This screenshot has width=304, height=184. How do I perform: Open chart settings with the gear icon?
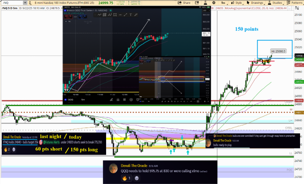click(214, 3)
